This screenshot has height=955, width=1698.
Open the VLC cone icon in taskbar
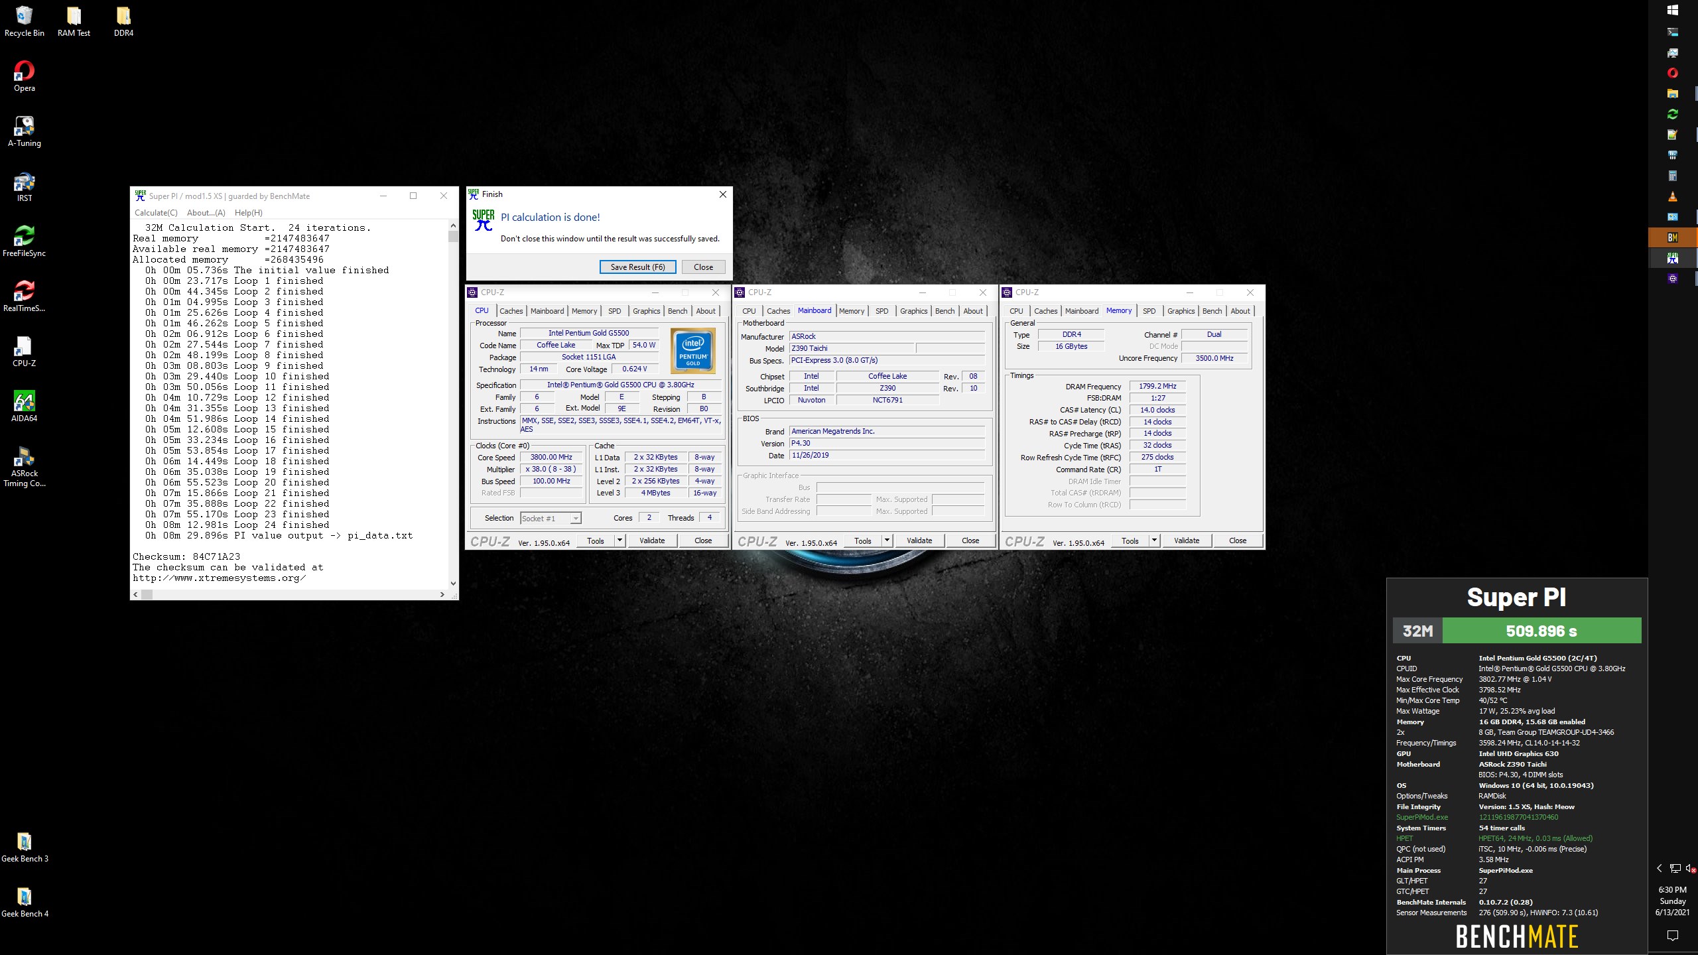pos(1672,196)
